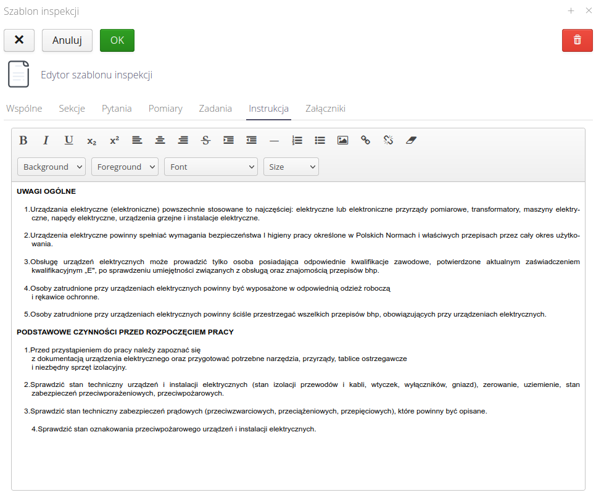Image resolution: width=596 pixels, height=503 pixels.
Task: Click the red delete trash button
Action: [x=577, y=40]
